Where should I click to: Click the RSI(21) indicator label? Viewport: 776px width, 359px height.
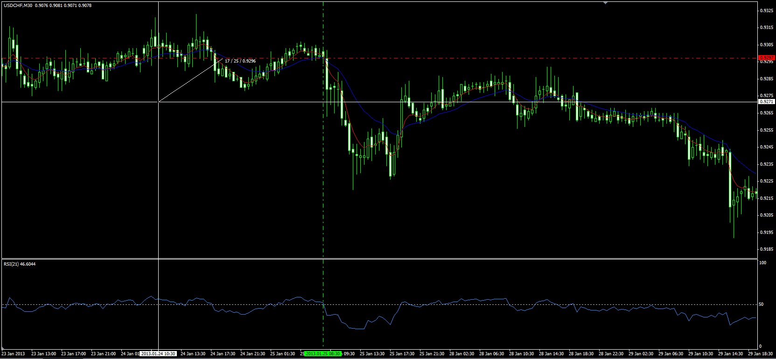pos(19,264)
